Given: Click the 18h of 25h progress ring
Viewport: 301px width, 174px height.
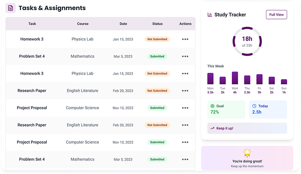Looking at the screenshot, I should pyautogui.click(x=247, y=41).
